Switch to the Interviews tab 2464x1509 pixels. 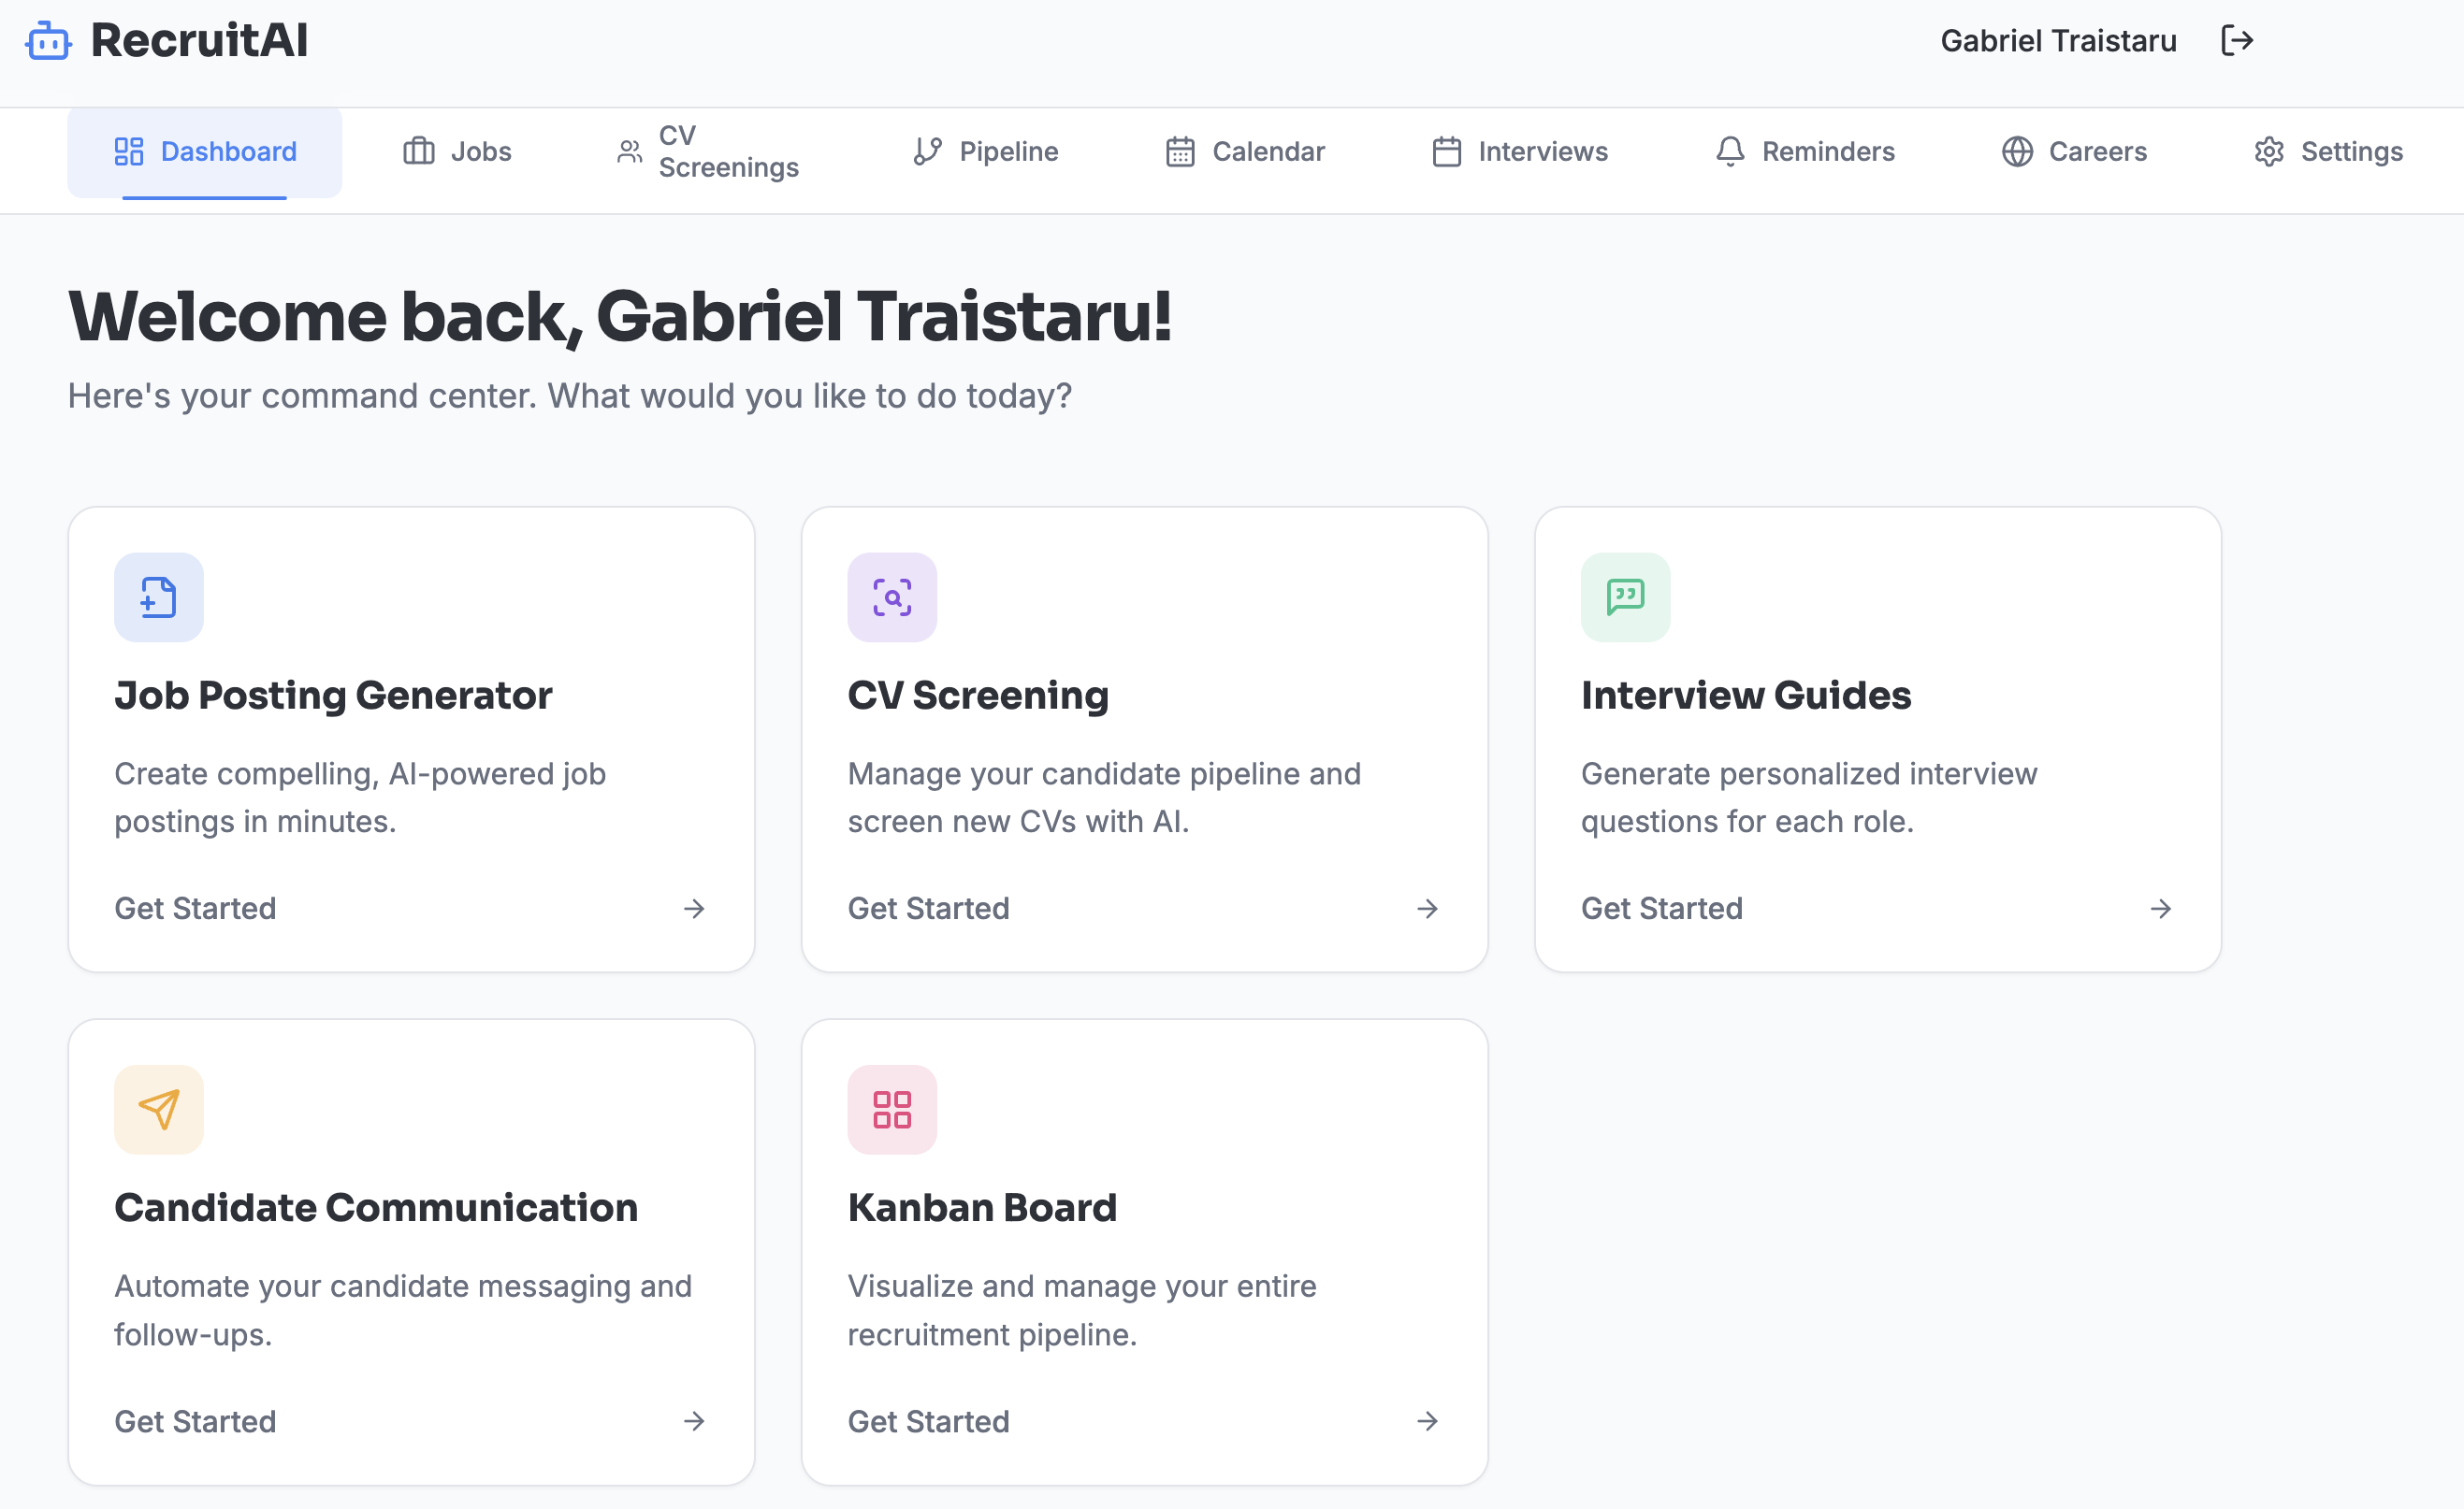tap(1518, 151)
